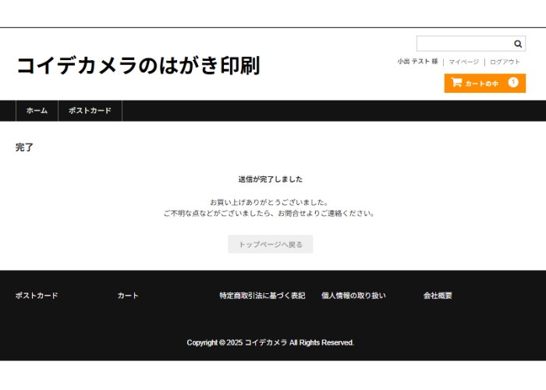
Task: Click the shopping cart icon
Action: point(456,83)
